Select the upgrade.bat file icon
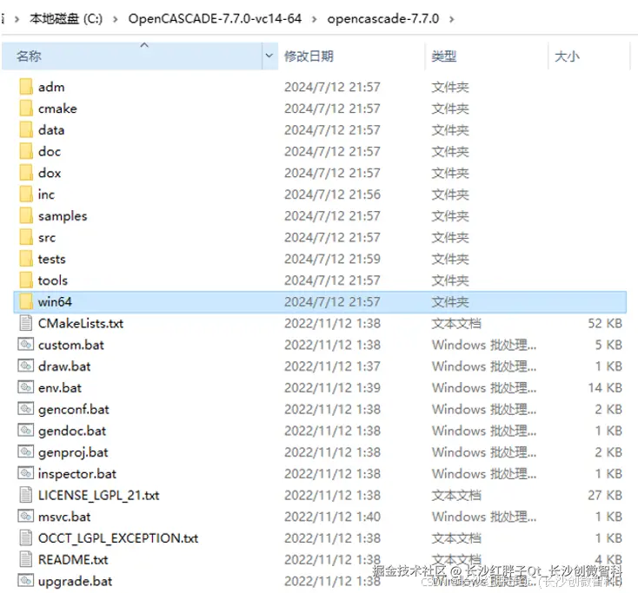Viewport: 638px width, 593px height. pyautogui.click(x=25, y=580)
